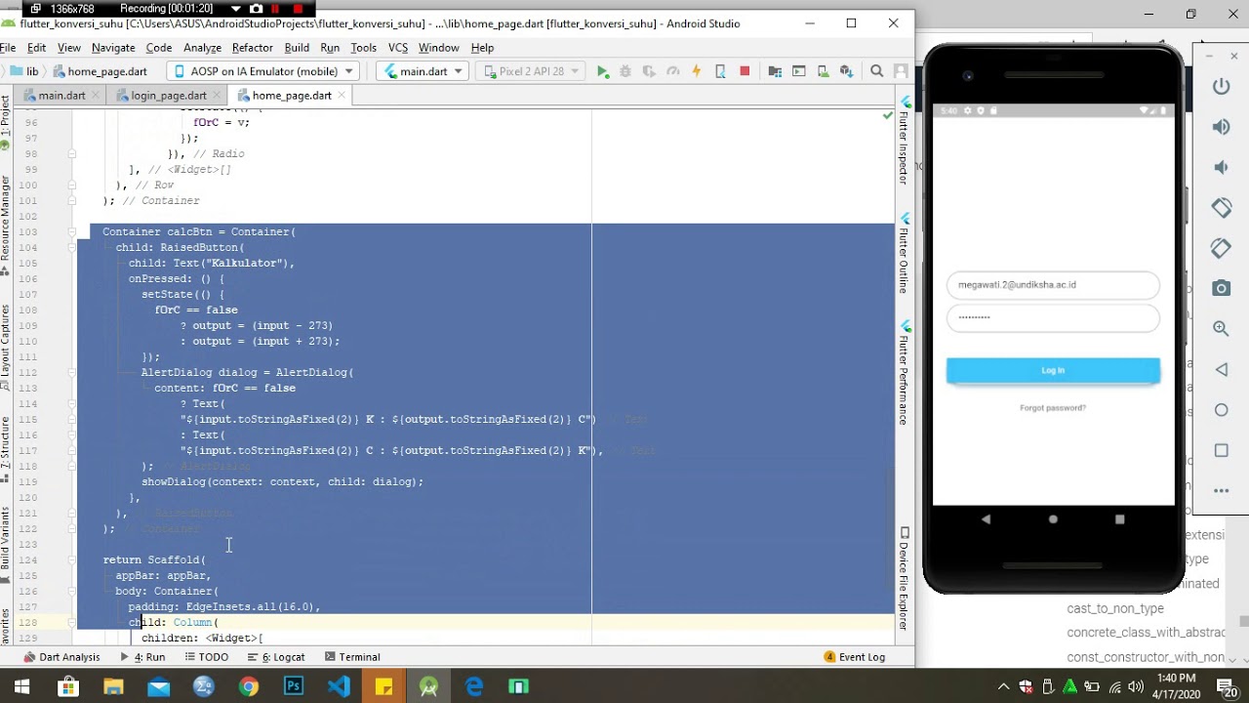Tap the Log in button in emulator

[1053, 371]
